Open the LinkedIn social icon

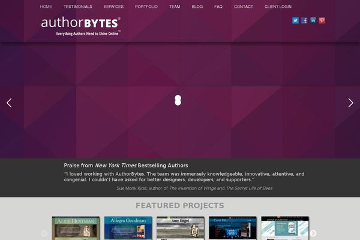pyautogui.click(x=313, y=20)
